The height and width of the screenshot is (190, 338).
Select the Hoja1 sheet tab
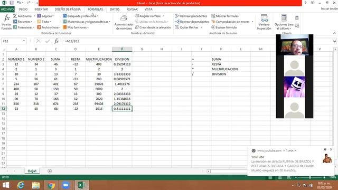32,171
